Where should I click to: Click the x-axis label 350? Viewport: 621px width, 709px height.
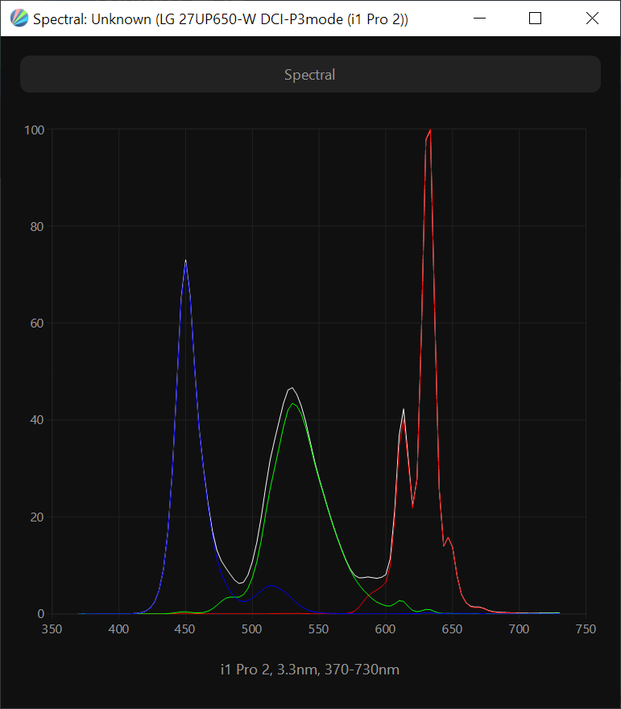pyautogui.click(x=52, y=629)
